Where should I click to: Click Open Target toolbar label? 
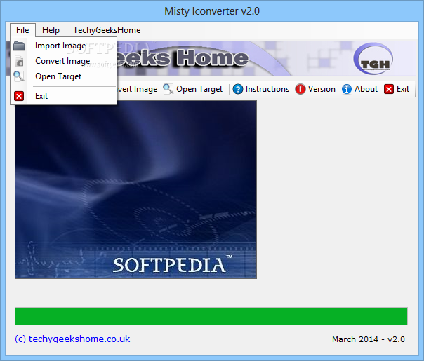click(199, 89)
